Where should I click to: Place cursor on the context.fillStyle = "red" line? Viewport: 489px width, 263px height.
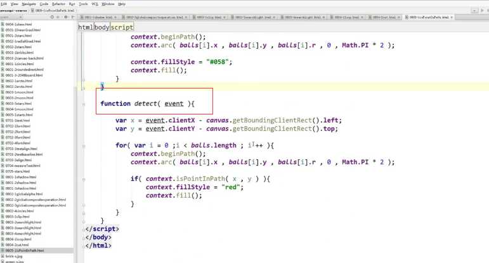click(x=194, y=187)
